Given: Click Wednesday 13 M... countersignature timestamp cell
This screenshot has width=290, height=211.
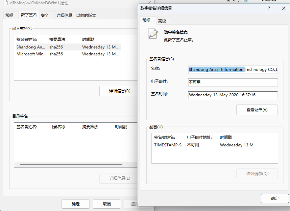Looking at the screenshot, I should coord(238,145).
